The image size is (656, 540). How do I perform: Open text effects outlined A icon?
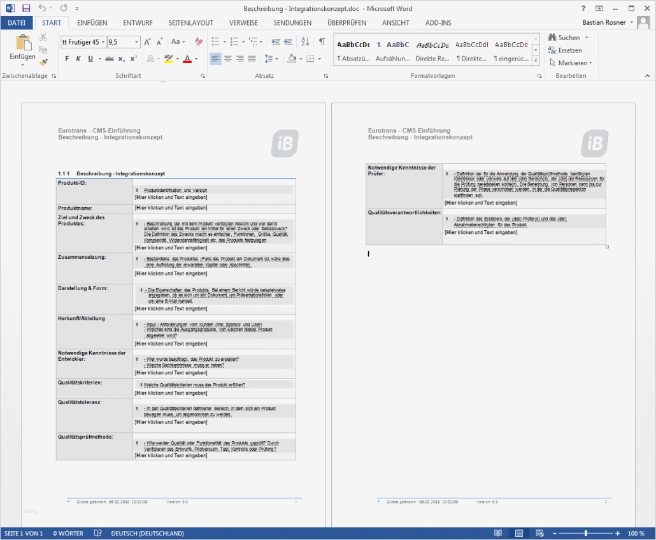[x=150, y=59]
